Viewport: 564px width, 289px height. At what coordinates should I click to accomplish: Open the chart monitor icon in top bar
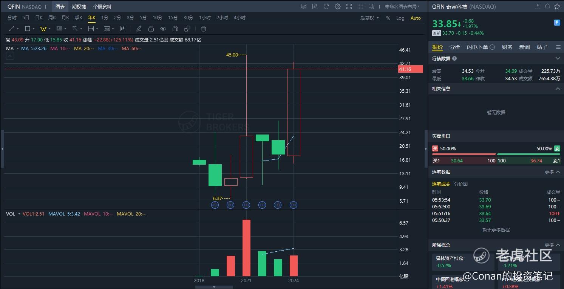coord(304,6)
